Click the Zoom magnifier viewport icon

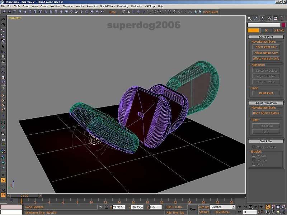[x=268, y=207]
